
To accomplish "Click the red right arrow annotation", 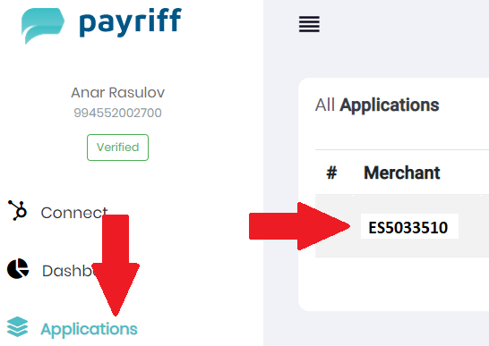I will tap(299, 226).
